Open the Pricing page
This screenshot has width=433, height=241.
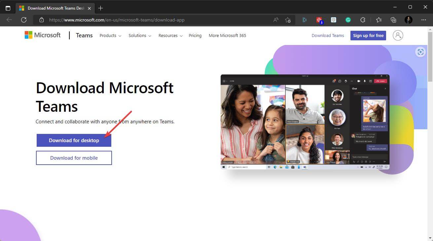click(195, 35)
